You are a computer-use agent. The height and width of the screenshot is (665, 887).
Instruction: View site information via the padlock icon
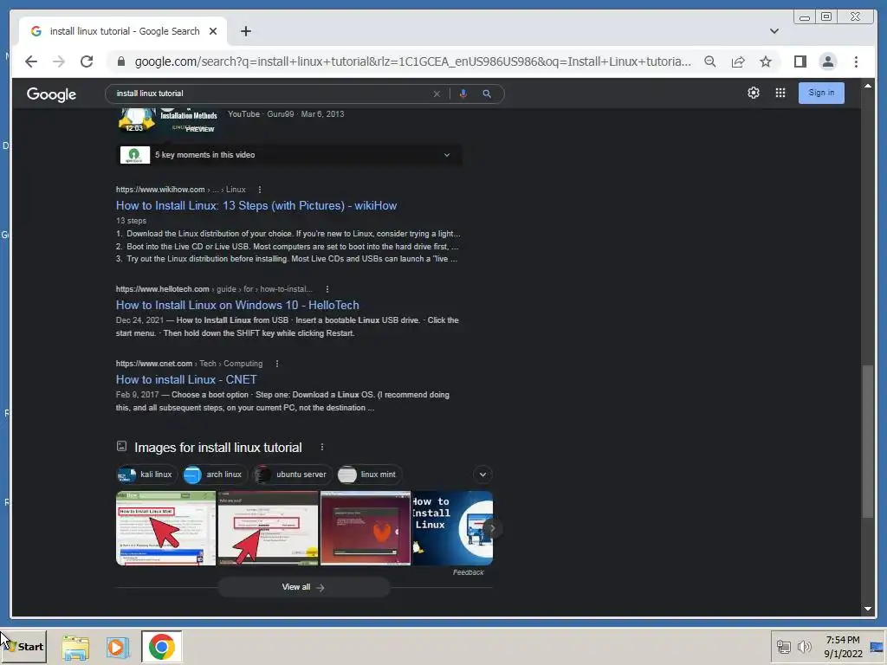point(120,61)
